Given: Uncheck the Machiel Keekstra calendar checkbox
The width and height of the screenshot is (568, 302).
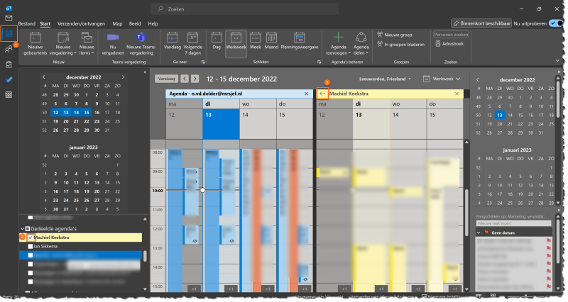Looking at the screenshot, I should point(31,237).
